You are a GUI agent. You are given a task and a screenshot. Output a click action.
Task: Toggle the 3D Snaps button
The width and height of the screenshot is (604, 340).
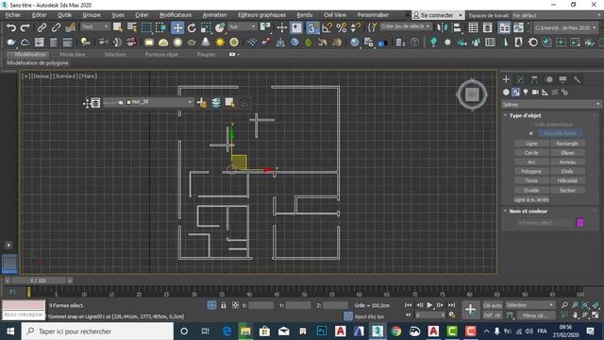pyautogui.click(x=312, y=27)
